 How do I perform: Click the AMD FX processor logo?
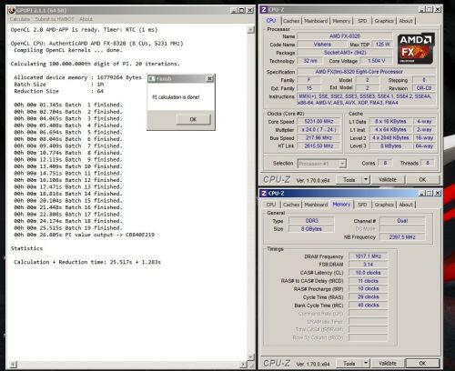(416, 48)
